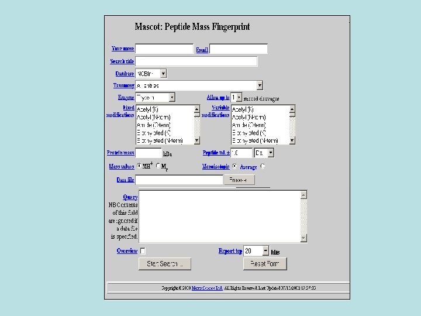Screen dimensions: 421x316
Task: Click the Protein mass input field
Action: [x=149, y=153]
